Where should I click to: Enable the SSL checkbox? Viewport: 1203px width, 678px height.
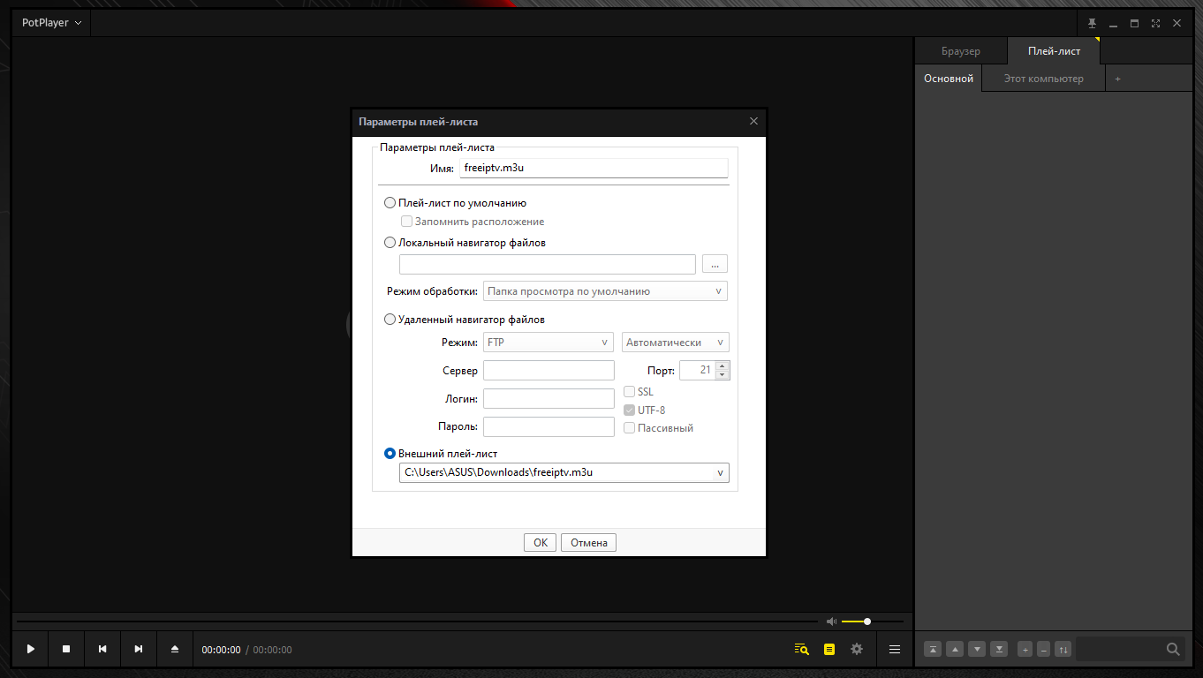tap(630, 392)
